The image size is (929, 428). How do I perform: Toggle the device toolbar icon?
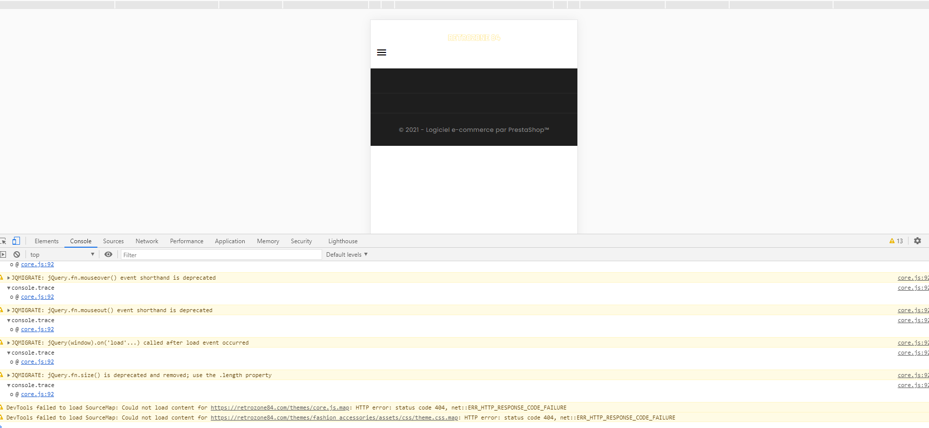pos(16,241)
